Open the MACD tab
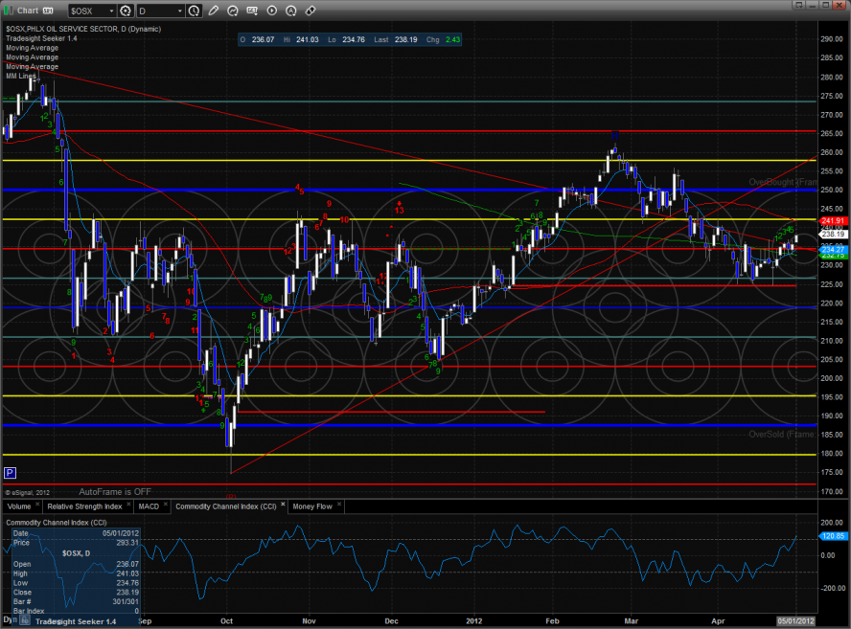Screen dimensions: 851x629 [149, 505]
